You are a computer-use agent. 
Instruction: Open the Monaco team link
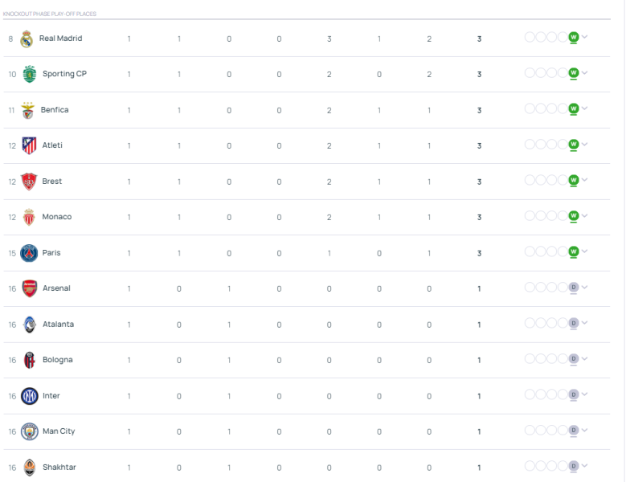tap(57, 217)
